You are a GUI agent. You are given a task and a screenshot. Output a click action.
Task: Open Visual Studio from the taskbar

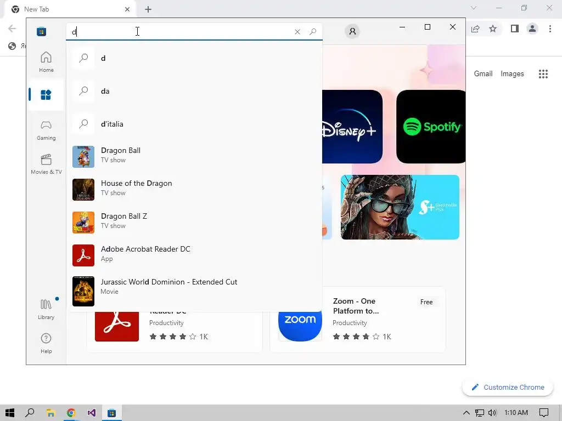[92, 413]
